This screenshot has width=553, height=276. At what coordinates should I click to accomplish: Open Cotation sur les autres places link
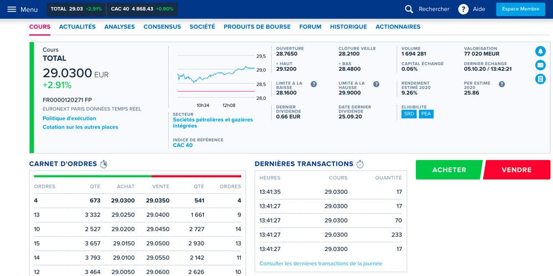[x=80, y=127]
